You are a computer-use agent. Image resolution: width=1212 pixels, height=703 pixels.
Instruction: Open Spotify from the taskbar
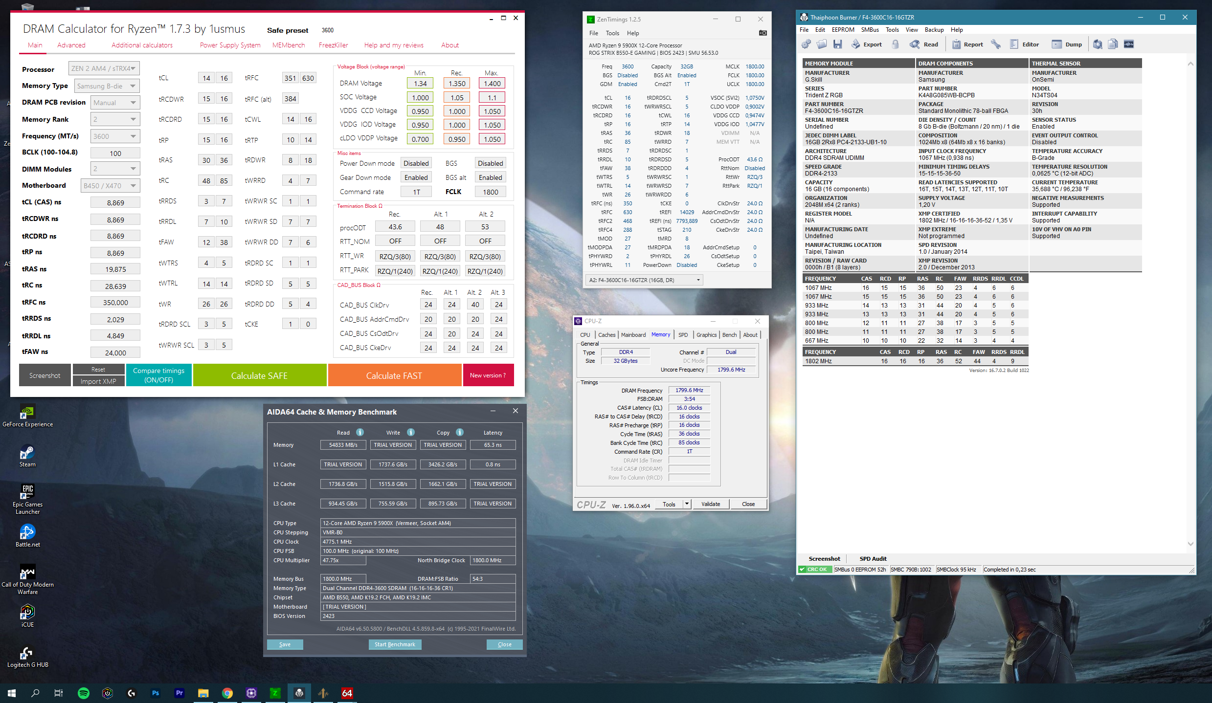(x=84, y=693)
